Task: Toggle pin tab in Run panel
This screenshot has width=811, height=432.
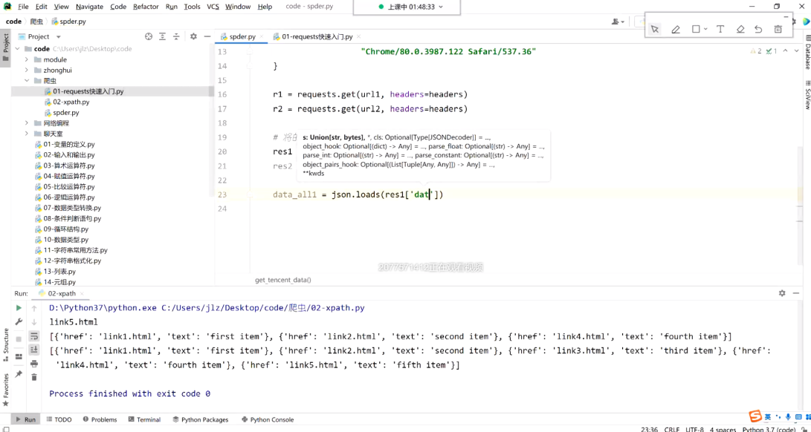Action: (19, 373)
